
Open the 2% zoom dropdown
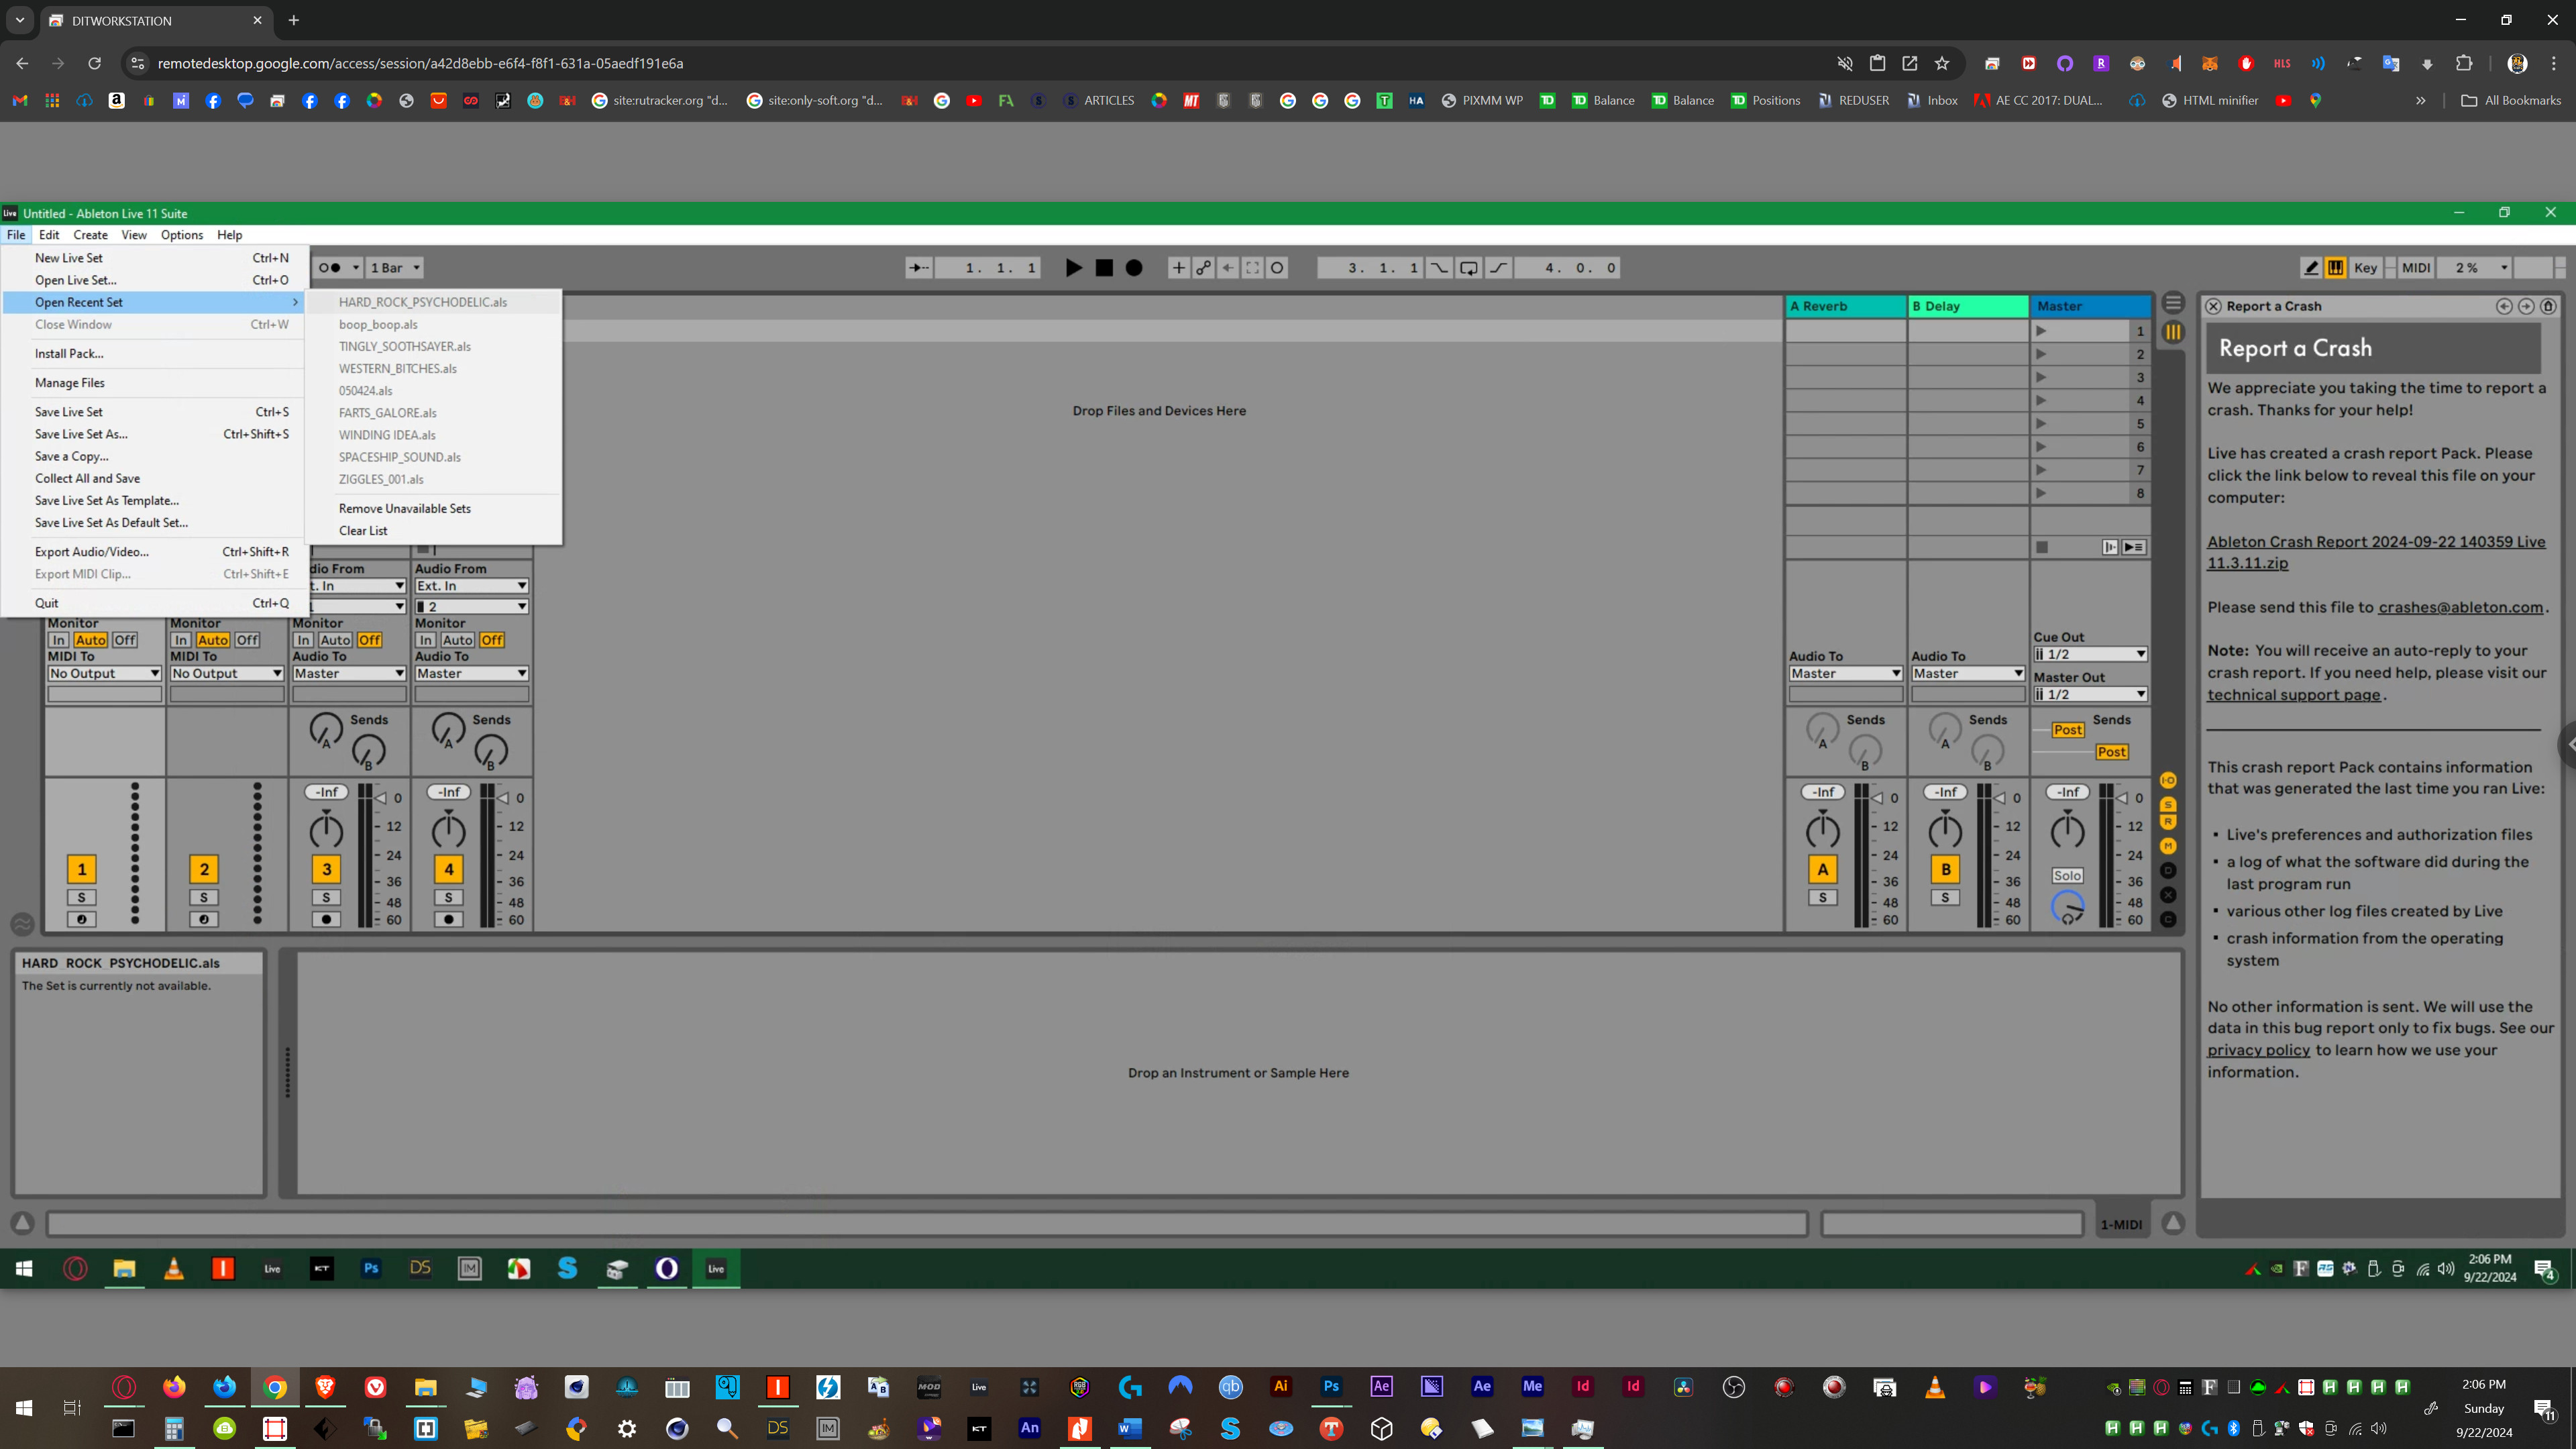(2475, 268)
